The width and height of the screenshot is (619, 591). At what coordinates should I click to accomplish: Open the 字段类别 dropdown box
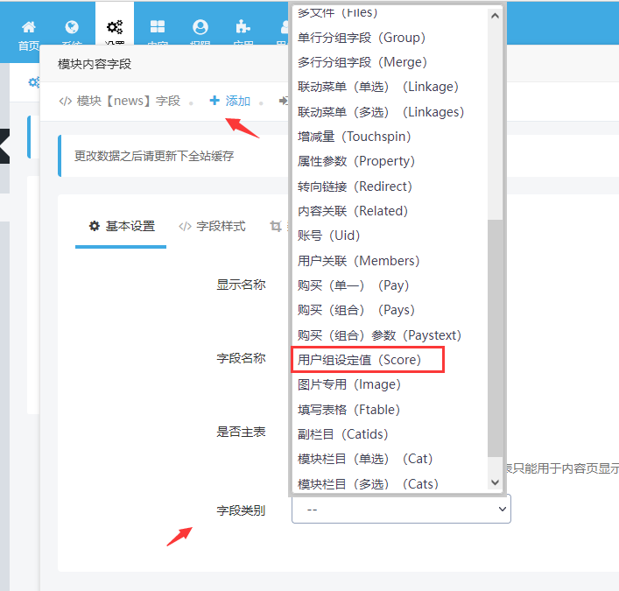(x=401, y=509)
